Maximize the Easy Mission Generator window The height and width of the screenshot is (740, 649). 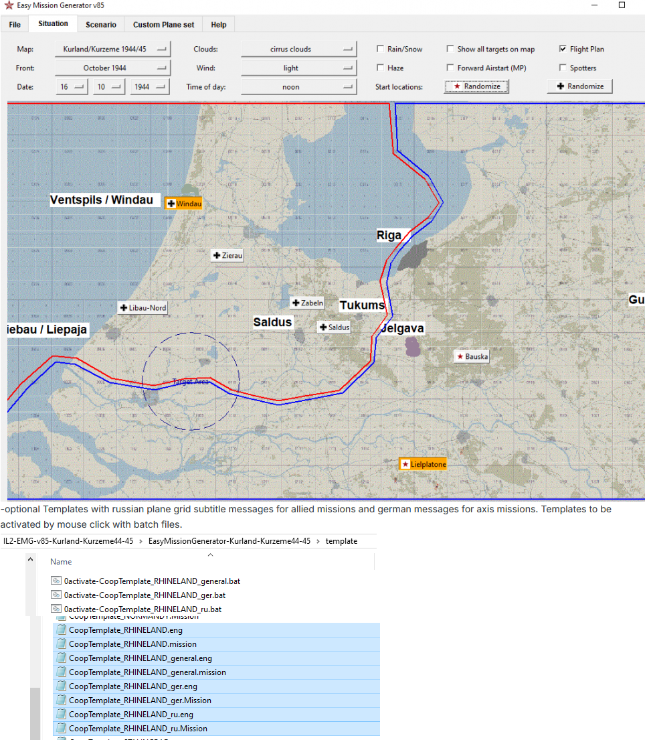pyautogui.click(x=622, y=5)
